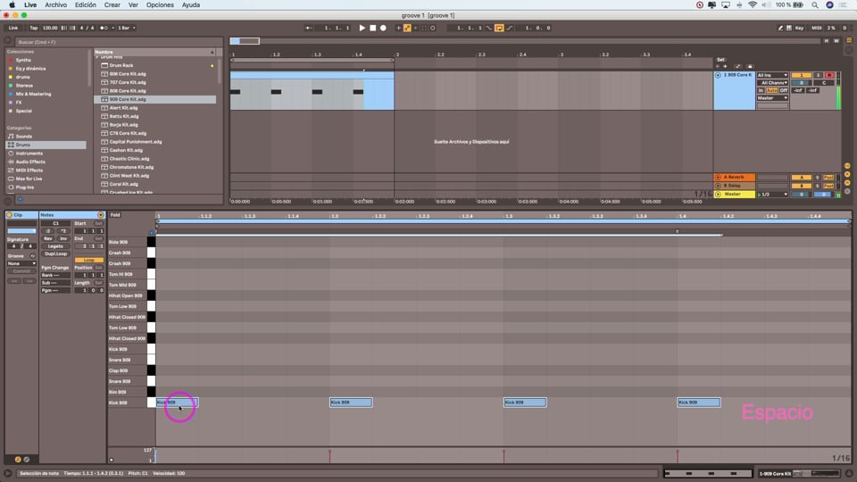Open the track Master output dropdown
This screenshot has height=482, width=857.
772,98
